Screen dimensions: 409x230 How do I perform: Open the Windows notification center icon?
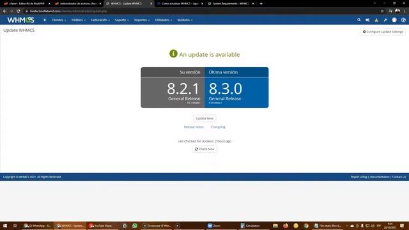(402, 226)
